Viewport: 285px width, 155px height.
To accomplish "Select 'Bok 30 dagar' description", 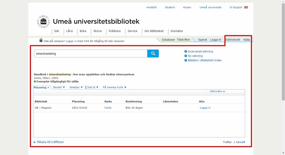I will click(134, 108).
